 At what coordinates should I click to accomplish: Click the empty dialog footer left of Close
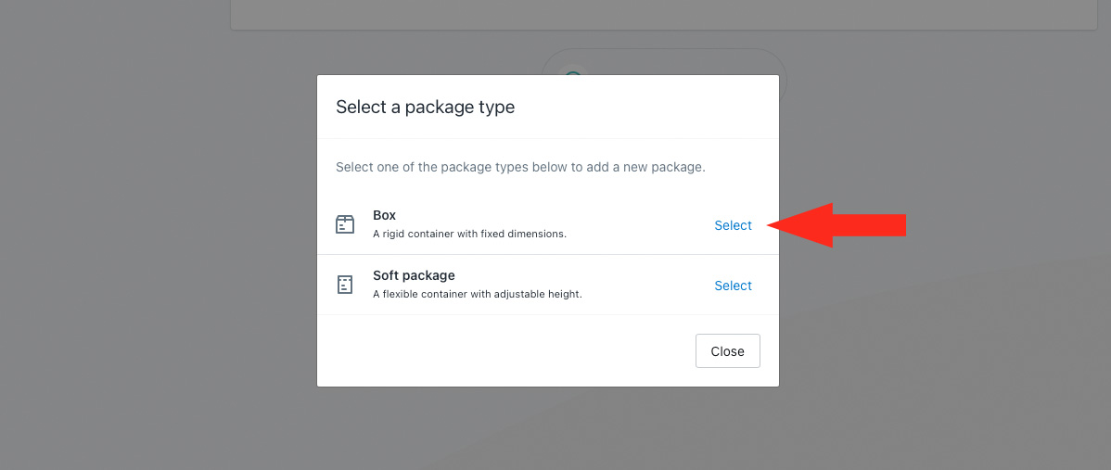point(501,351)
